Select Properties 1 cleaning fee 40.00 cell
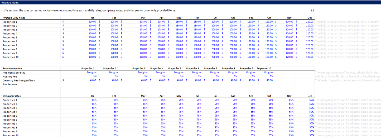The width and height of the screenshot is (381, 140). coord(93,80)
